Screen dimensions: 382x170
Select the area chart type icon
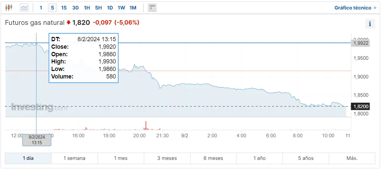click(x=24, y=8)
